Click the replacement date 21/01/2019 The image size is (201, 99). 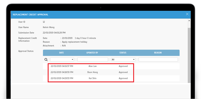pos(67,38)
